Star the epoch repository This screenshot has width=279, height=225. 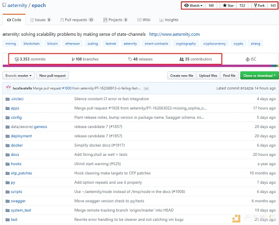(228, 6)
